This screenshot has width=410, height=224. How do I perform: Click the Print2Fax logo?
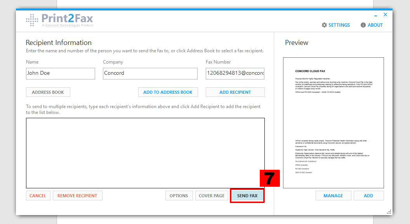tap(60, 20)
